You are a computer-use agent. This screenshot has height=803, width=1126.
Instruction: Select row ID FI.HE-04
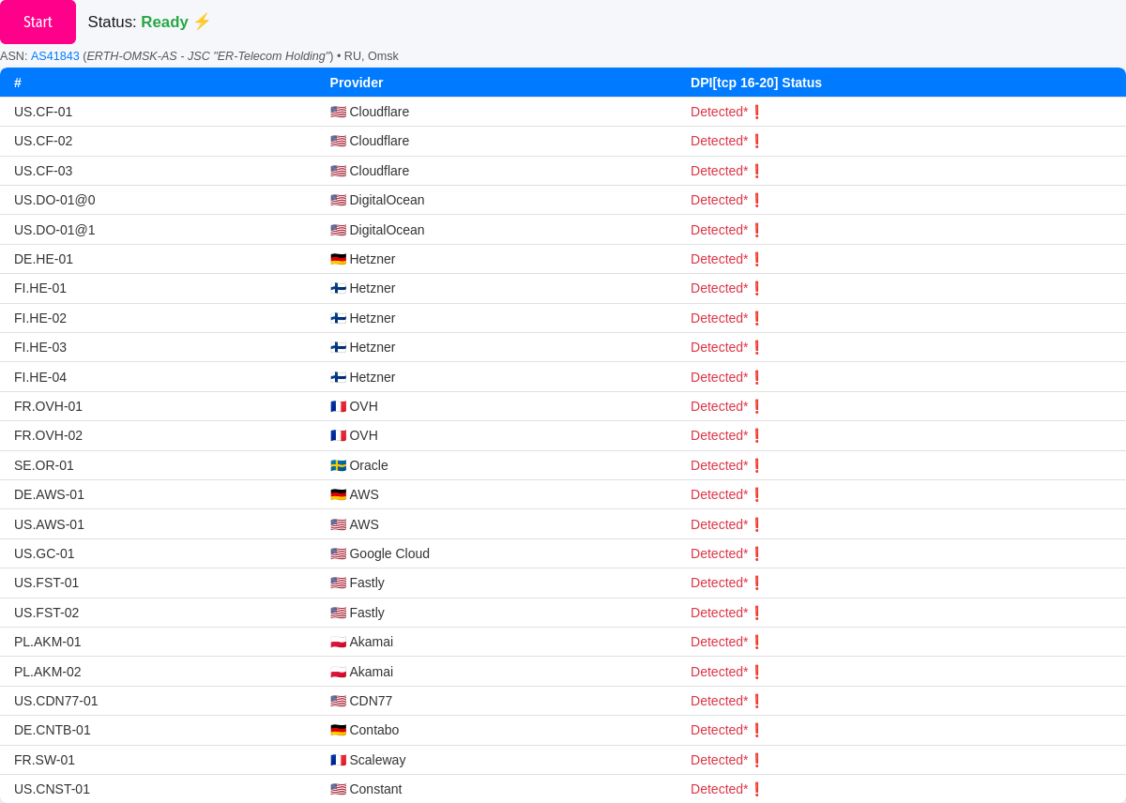(40, 377)
